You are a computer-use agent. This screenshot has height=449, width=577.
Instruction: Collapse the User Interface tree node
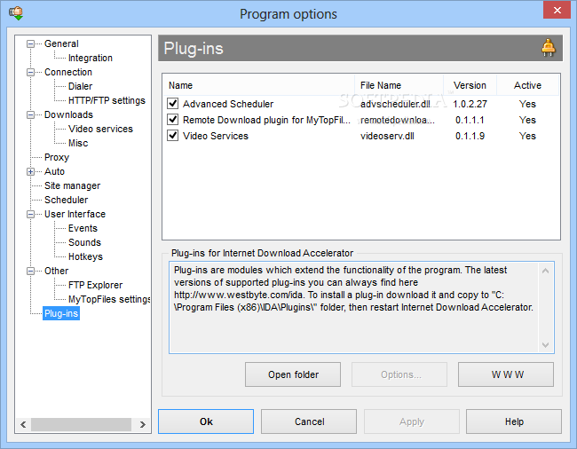[30, 214]
